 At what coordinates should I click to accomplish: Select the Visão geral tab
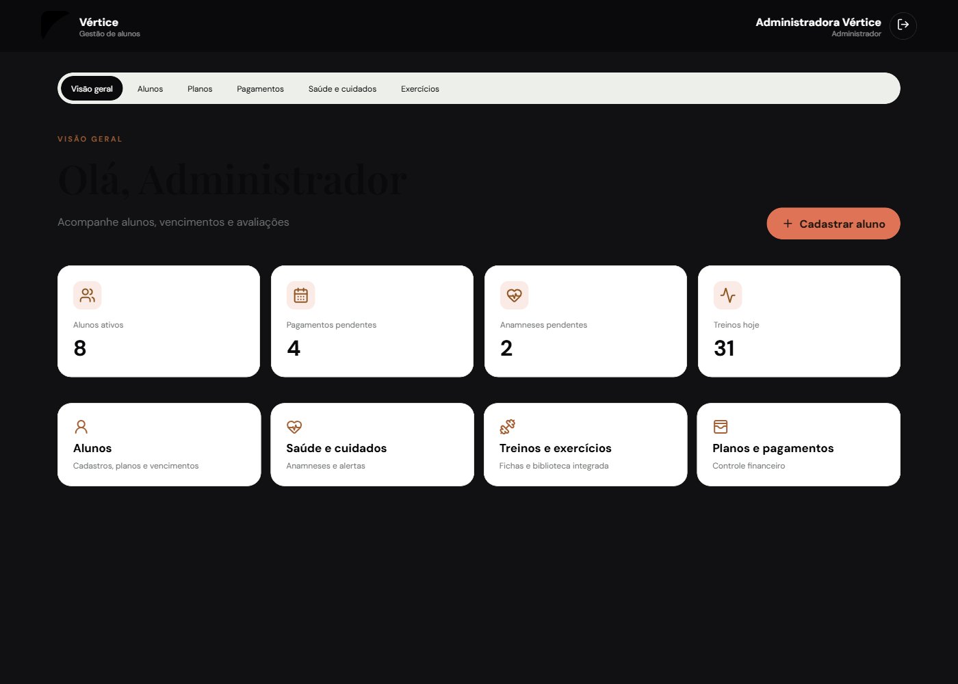[92, 89]
